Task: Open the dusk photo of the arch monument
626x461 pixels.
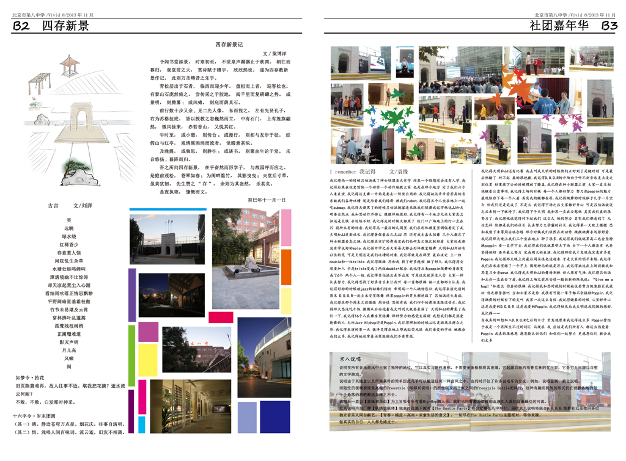Action: coord(167,239)
